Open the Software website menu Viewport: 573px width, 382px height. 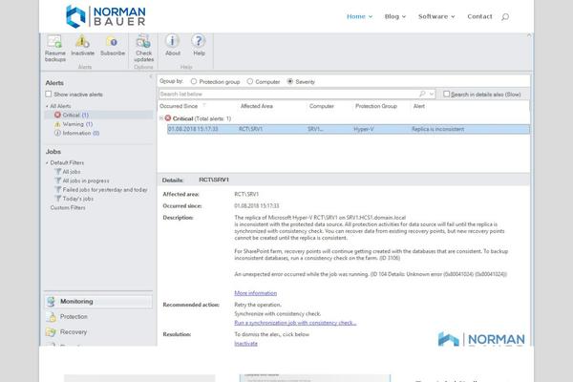(436, 16)
